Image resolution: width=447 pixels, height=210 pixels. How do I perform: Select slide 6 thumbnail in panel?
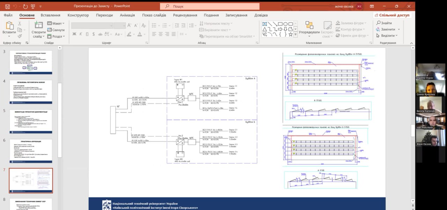(31, 151)
